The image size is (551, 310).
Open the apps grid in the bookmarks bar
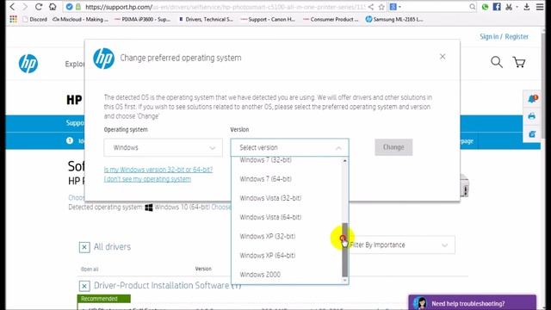pyautogui.click(x=14, y=19)
